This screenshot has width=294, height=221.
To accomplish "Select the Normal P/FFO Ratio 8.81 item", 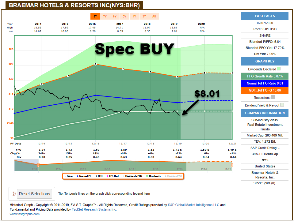I will [x=265, y=83].
